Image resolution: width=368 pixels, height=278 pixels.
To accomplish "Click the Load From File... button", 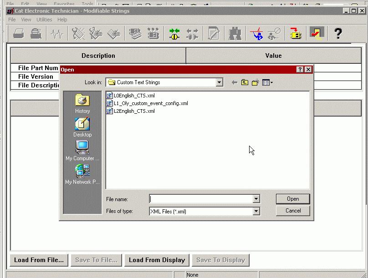I will 39,260.
